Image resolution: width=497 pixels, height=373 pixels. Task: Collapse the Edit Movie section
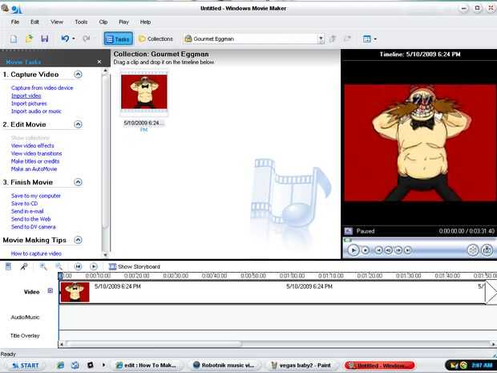[x=78, y=124]
